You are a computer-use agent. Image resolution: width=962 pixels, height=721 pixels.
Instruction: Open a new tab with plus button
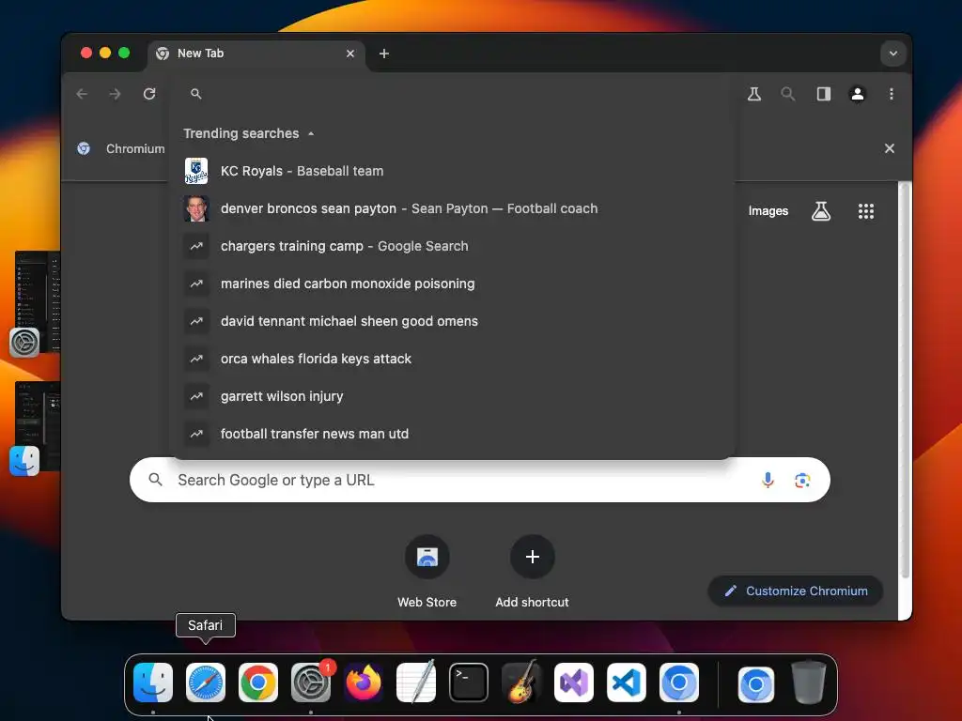(x=384, y=54)
